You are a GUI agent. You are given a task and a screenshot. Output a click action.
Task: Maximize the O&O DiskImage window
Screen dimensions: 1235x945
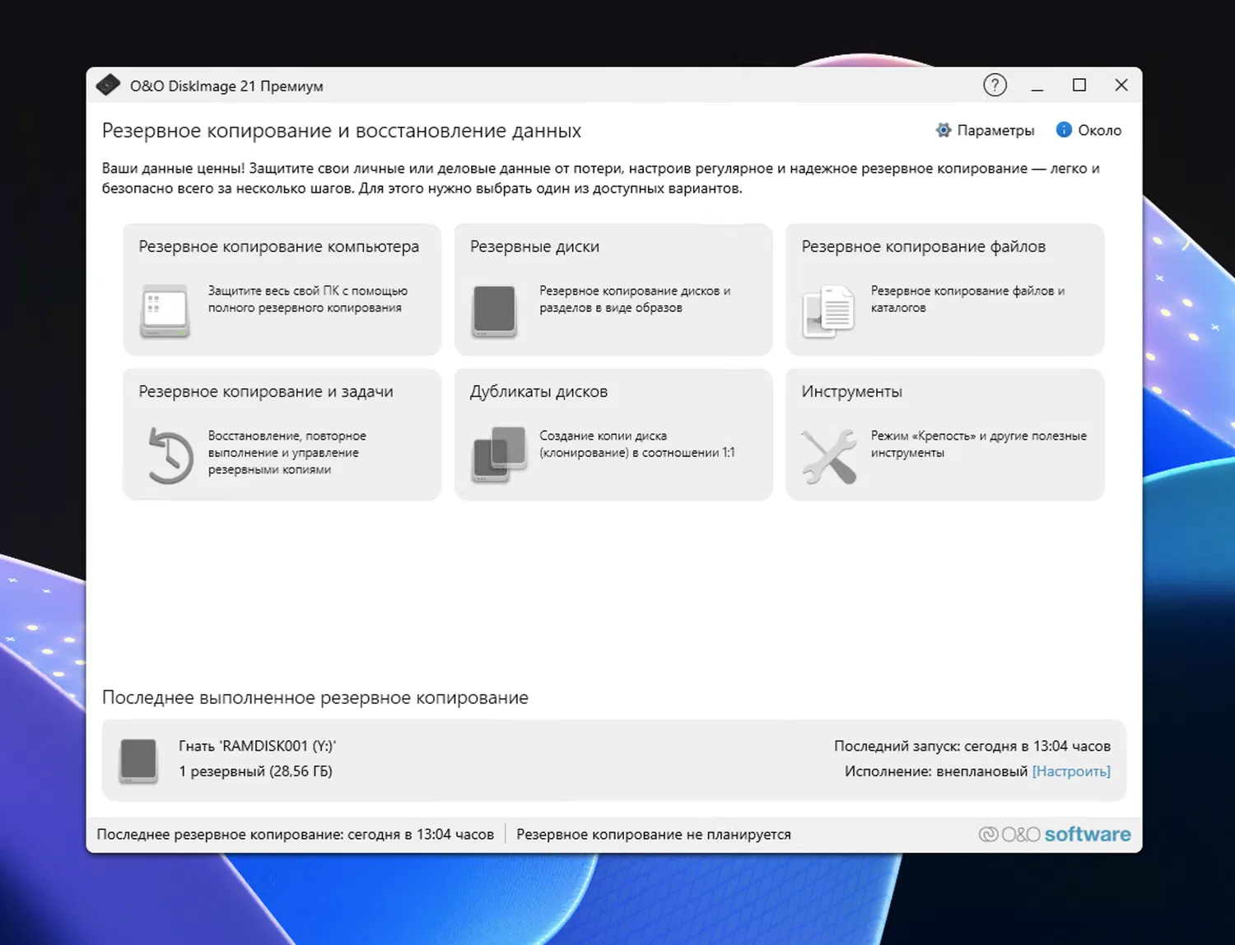[x=1079, y=85]
